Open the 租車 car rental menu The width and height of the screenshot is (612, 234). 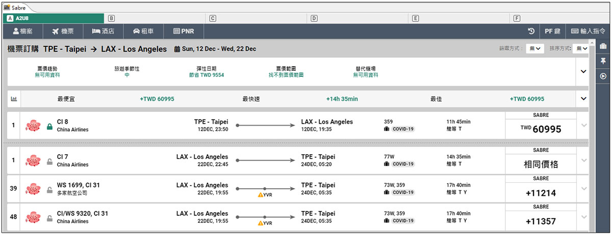(144, 31)
